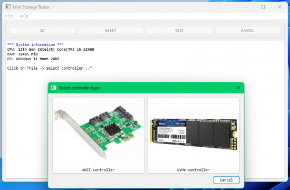Start the TEST button
This screenshot has height=190, width=290.
click(179, 31)
